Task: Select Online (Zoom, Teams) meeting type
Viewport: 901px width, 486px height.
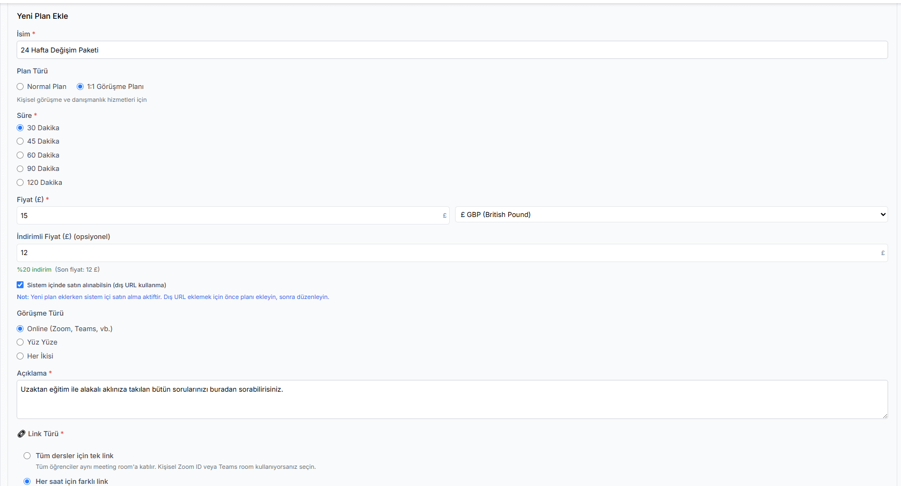Action: (20, 329)
